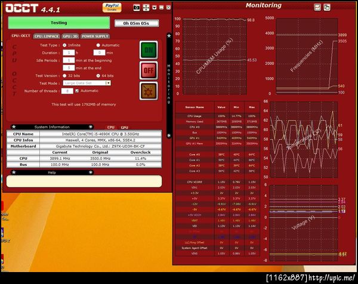Click the idle minutes at the end field

(x=69, y=68)
